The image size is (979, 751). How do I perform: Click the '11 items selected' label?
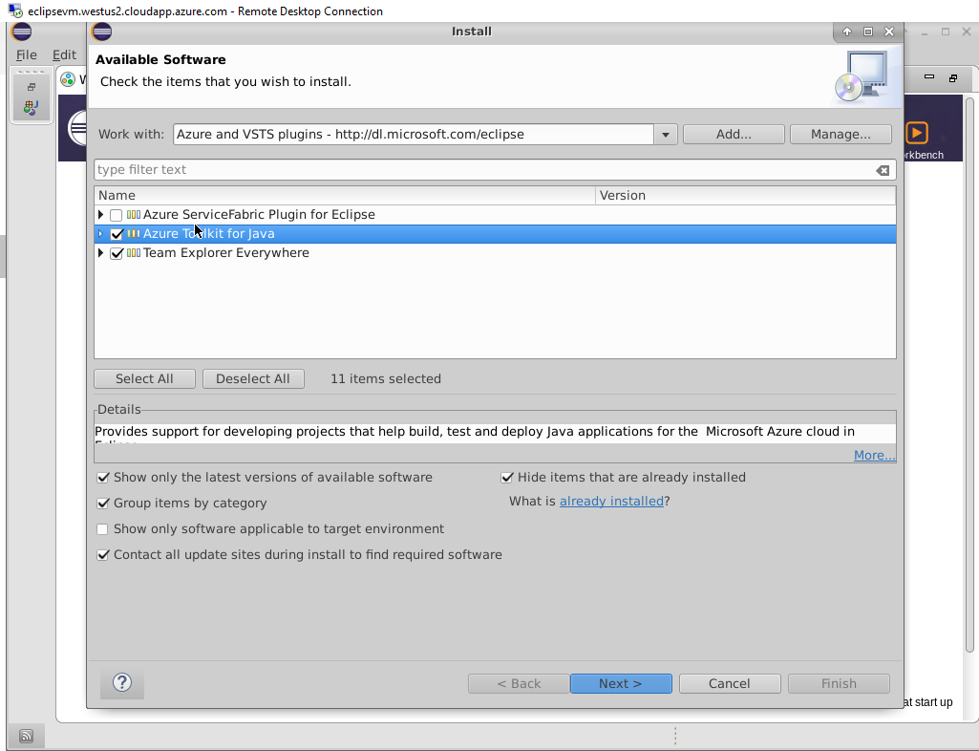pyautogui.click(x=386, y=378)
